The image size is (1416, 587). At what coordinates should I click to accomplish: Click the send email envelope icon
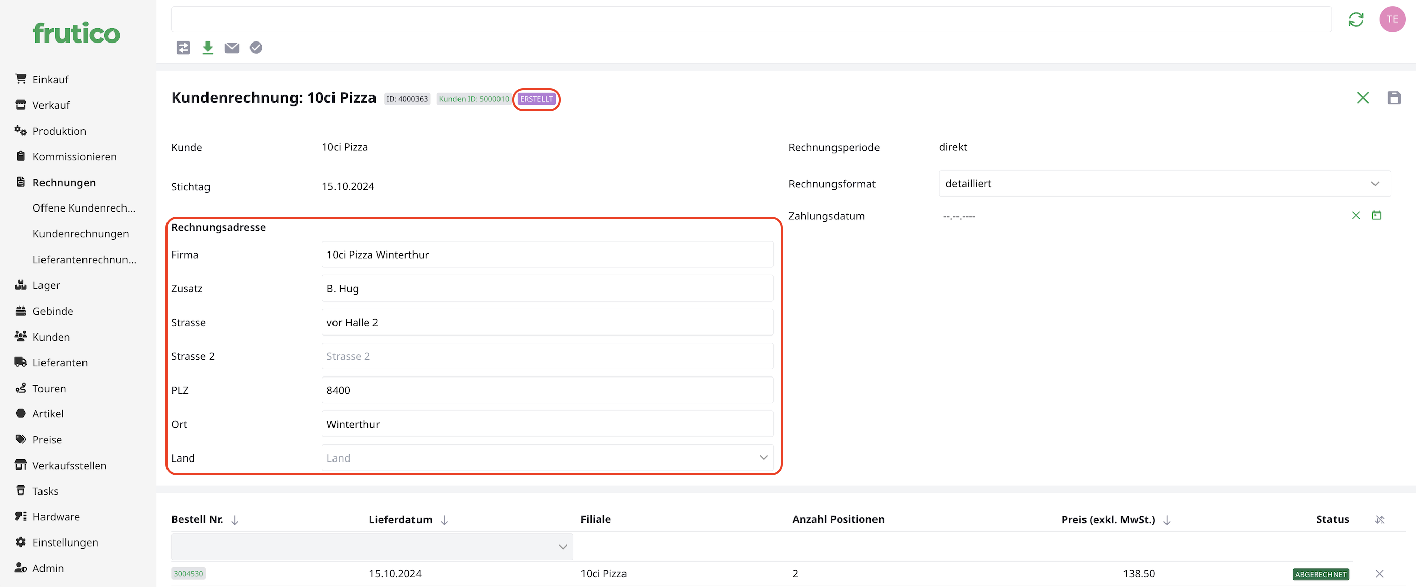[x=232, y=48]
